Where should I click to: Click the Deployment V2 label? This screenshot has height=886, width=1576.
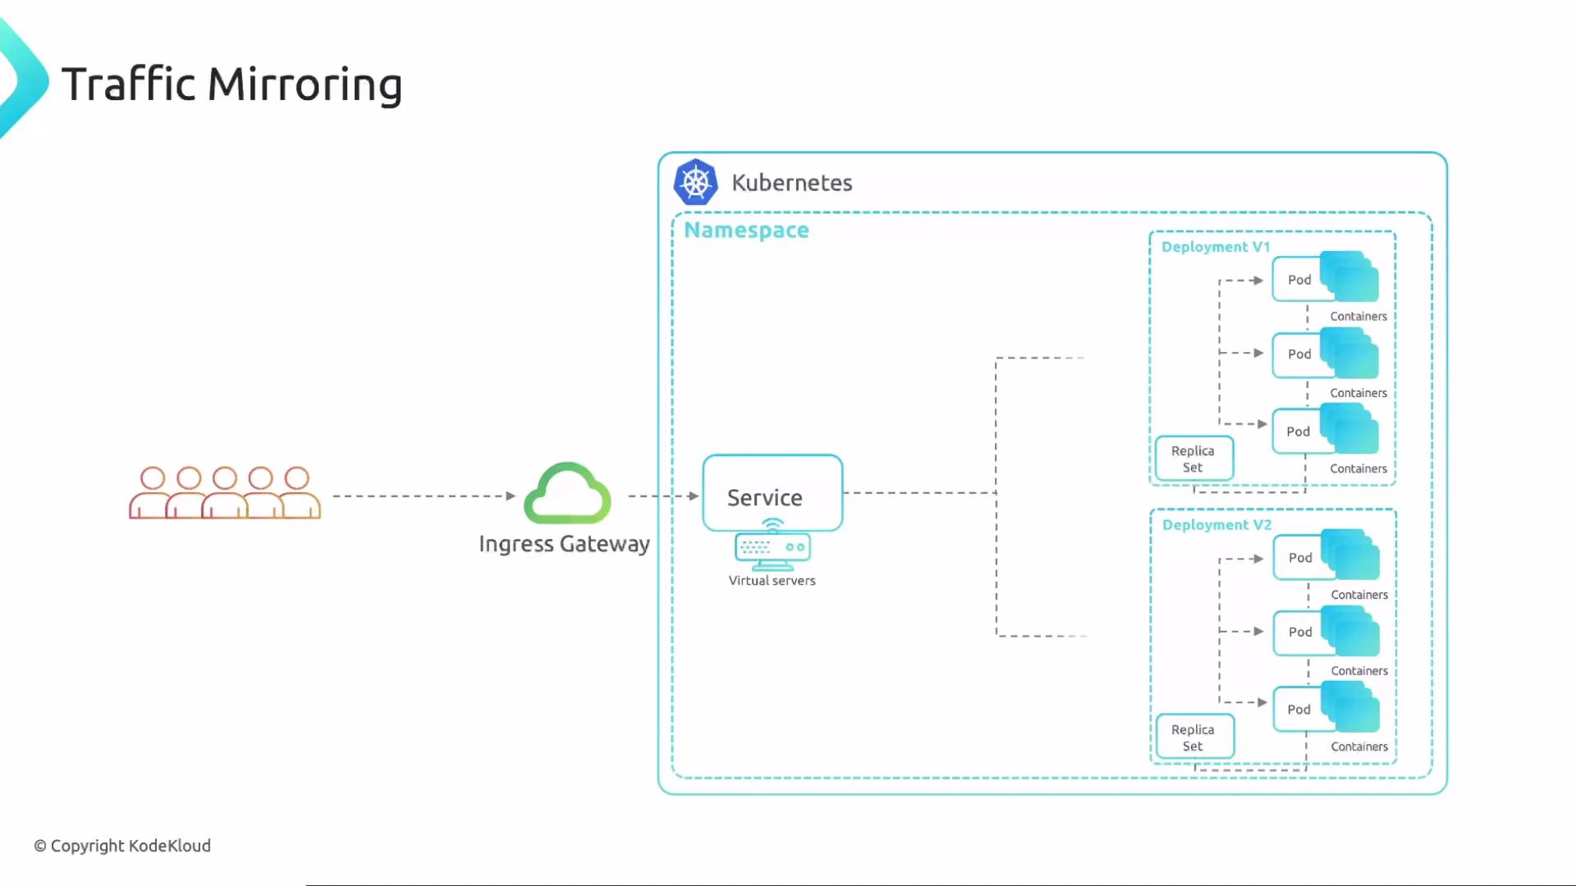click(1216, 525)
